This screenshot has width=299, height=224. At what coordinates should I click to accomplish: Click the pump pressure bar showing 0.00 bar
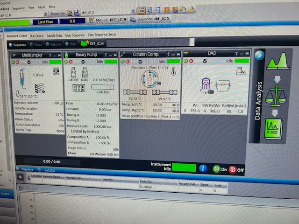click(102, 87)
